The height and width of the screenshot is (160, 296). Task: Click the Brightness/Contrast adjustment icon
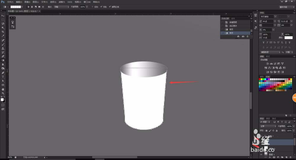click(x=268, y=64)
